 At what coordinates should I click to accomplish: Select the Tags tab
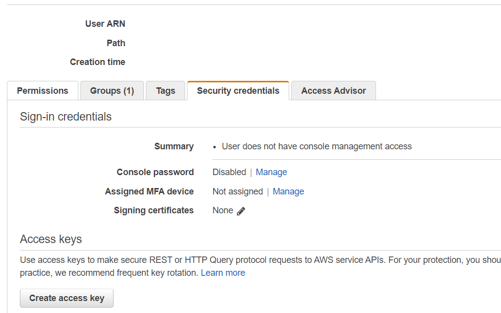pyautogui.click(x=166, y=91)
